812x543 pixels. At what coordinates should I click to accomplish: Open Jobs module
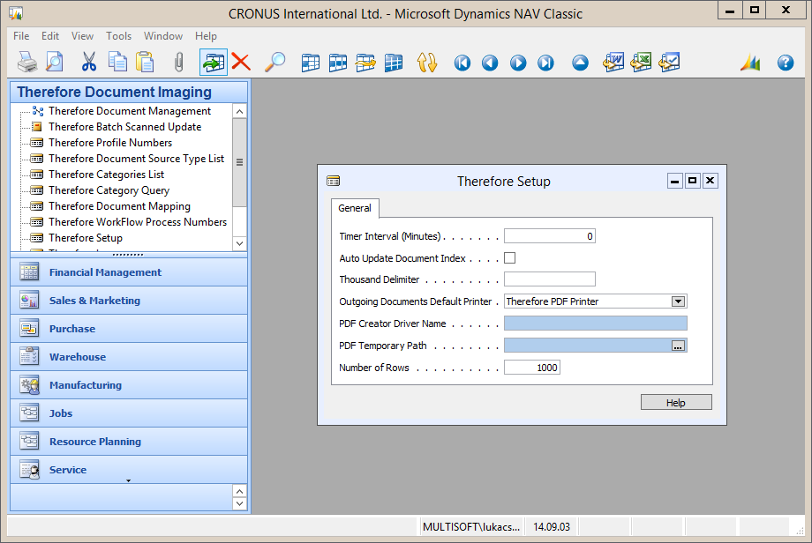(129, 413)
